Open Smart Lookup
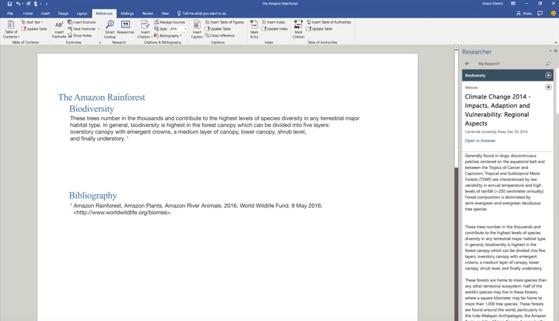The height and width of the screenshot is (321, 559). pyautogui.click(x=110, y=29)
